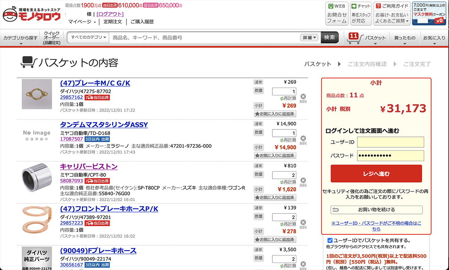This screenshot has width=449, height=270.
Task: Delete the キャリパーピストン item
Action: pyautogui.click(x=303, y=182)
